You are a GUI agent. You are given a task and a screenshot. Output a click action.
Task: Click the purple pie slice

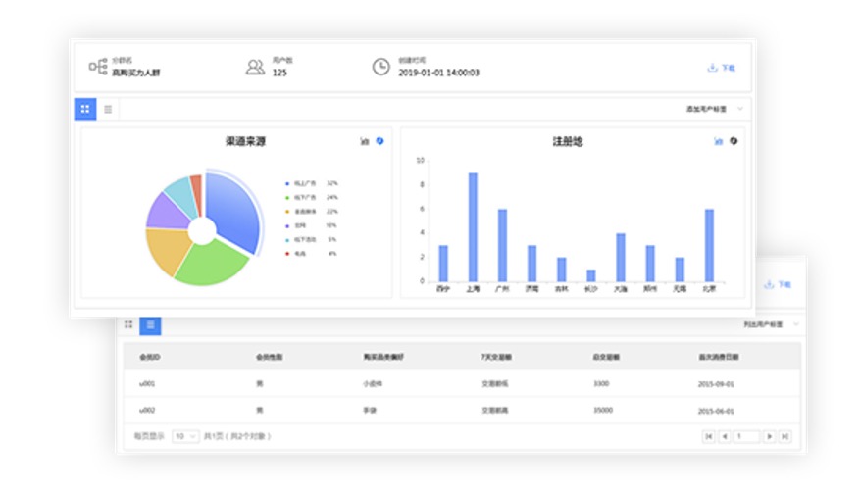click(168, 213)
